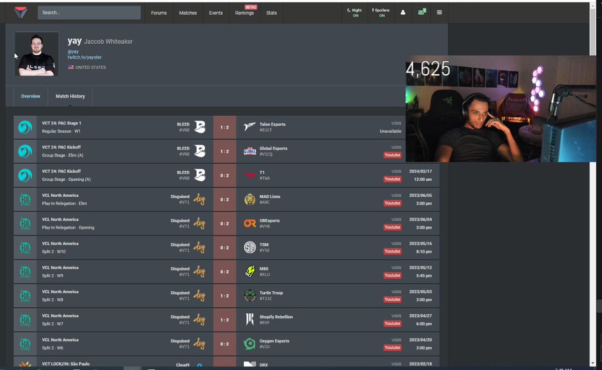
Task: Click the 1:2 score versus Shopify Rebellion
Action: pyautogui.click(x=224, y=320)
